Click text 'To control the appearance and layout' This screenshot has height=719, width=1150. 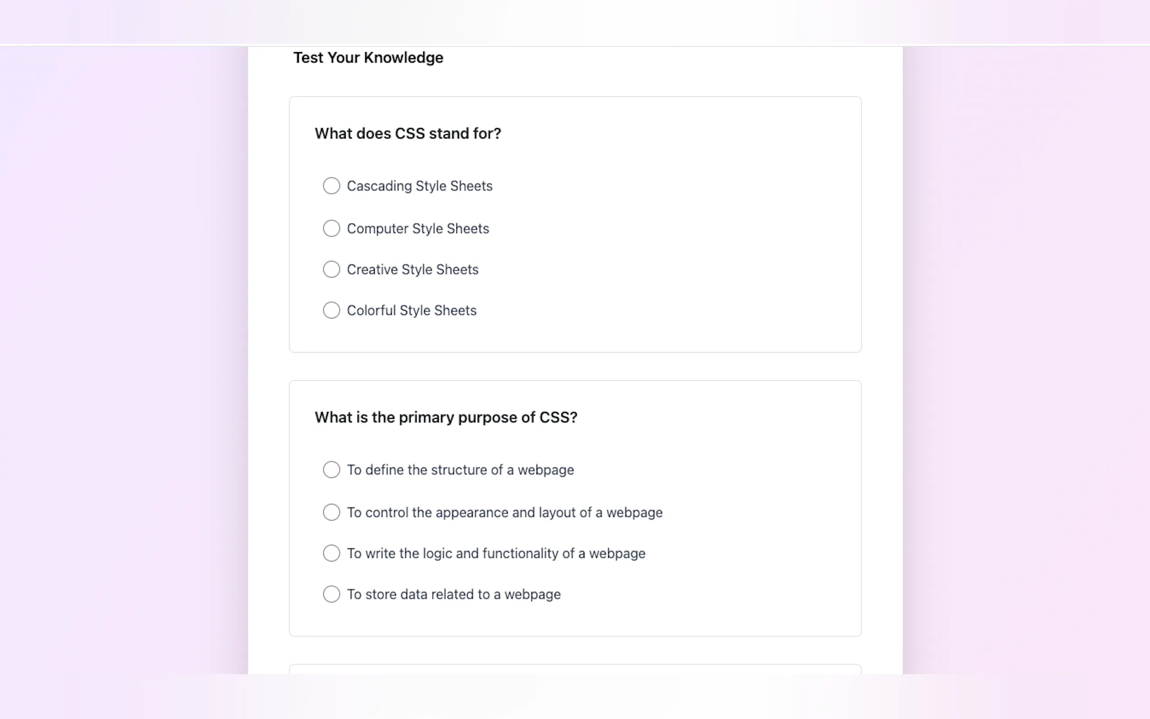tap(504, 512)
